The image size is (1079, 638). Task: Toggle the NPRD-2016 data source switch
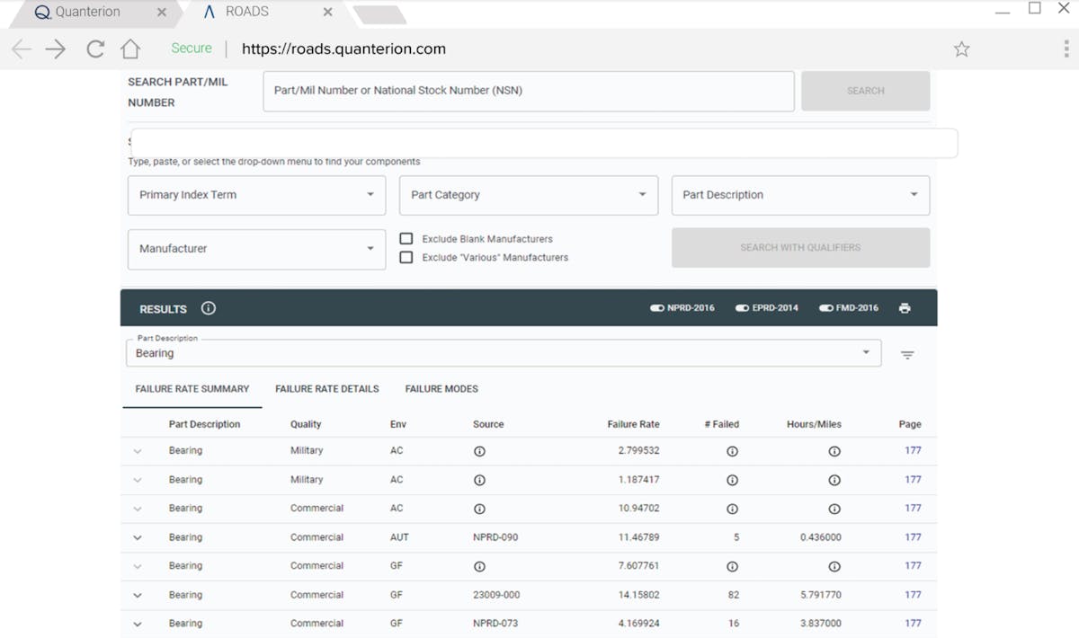click(656, 307)
